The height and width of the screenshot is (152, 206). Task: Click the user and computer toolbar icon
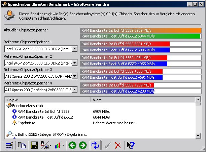44,145
